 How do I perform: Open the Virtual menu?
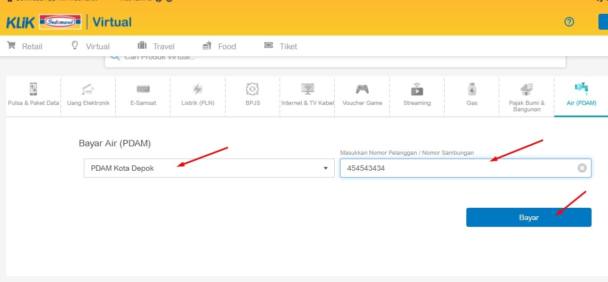pos(90,46)
